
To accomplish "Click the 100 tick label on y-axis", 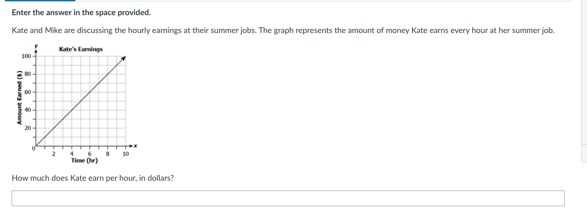I will (26, 56).
